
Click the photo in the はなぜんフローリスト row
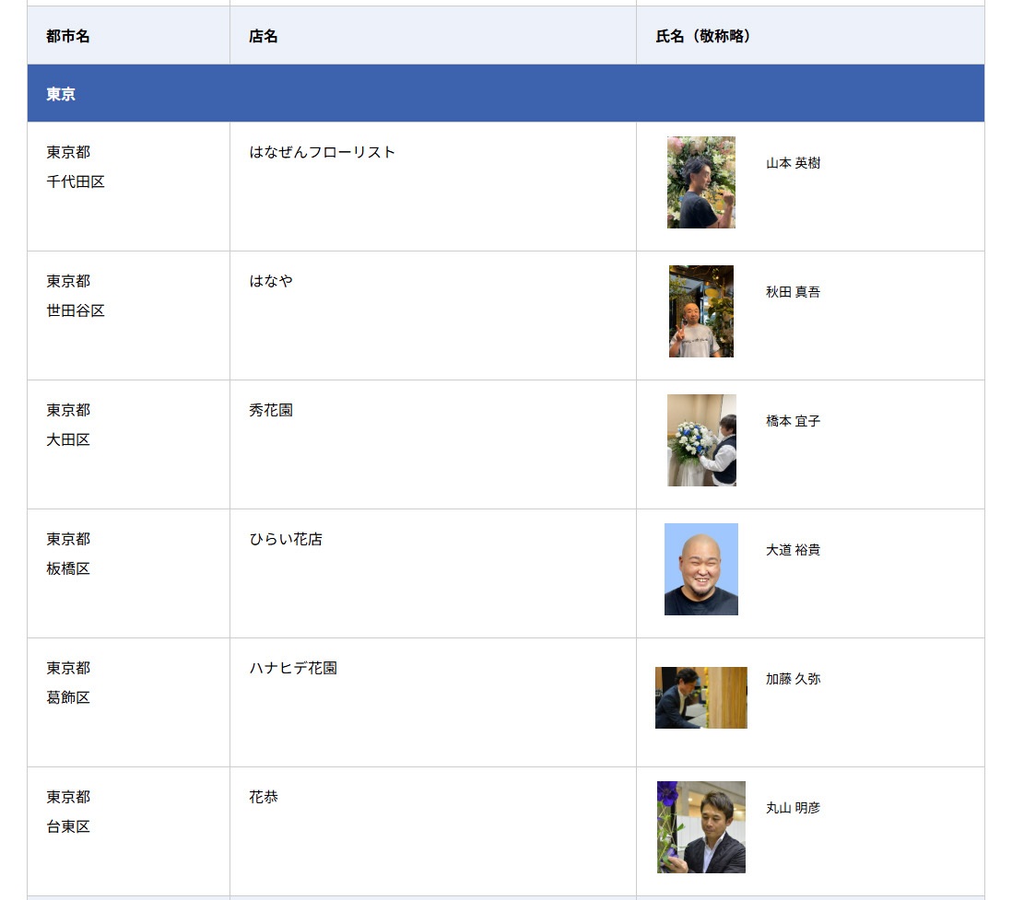pos(700,182)
